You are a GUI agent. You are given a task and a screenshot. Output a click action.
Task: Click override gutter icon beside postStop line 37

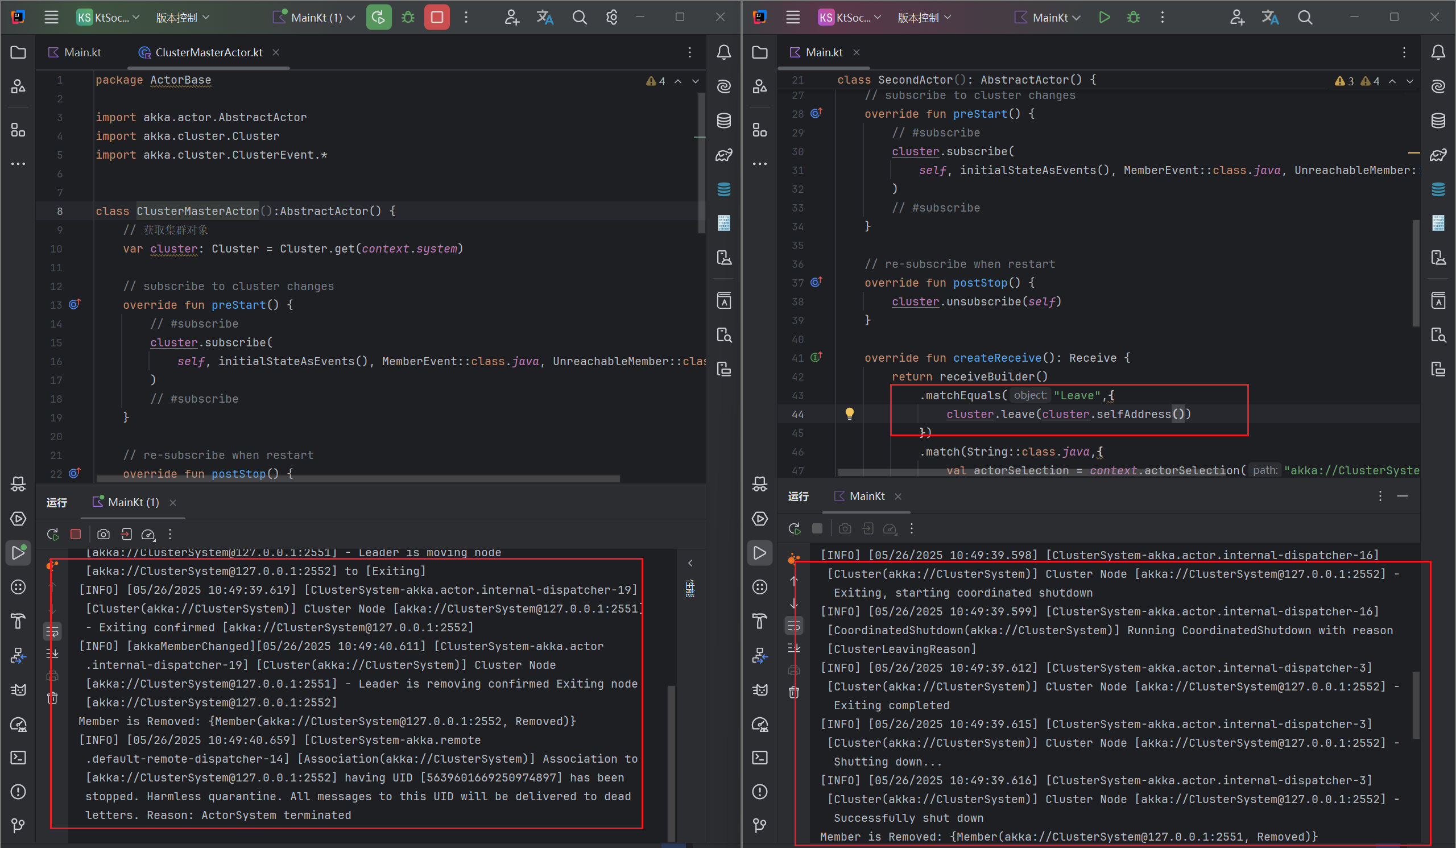coord(816,282)
